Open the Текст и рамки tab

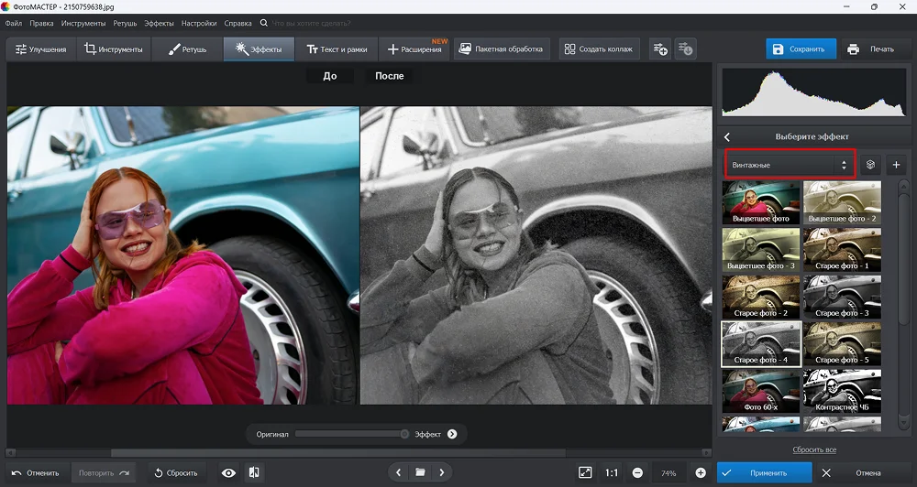[x=337, y=49]
